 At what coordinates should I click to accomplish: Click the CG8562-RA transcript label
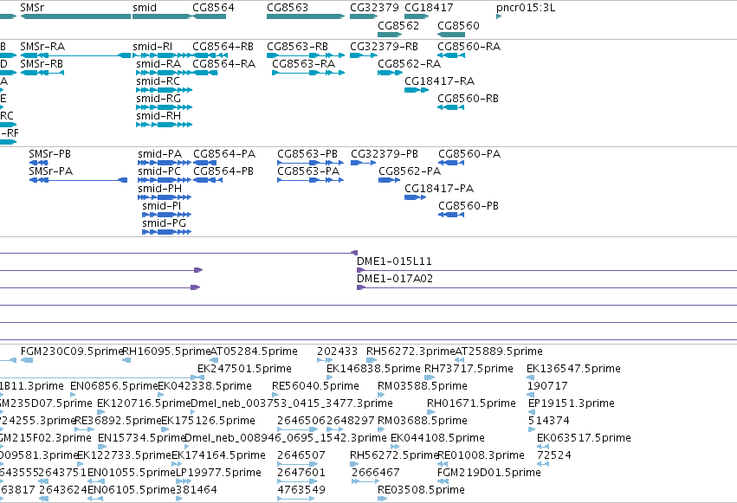[x=409, y=64]
